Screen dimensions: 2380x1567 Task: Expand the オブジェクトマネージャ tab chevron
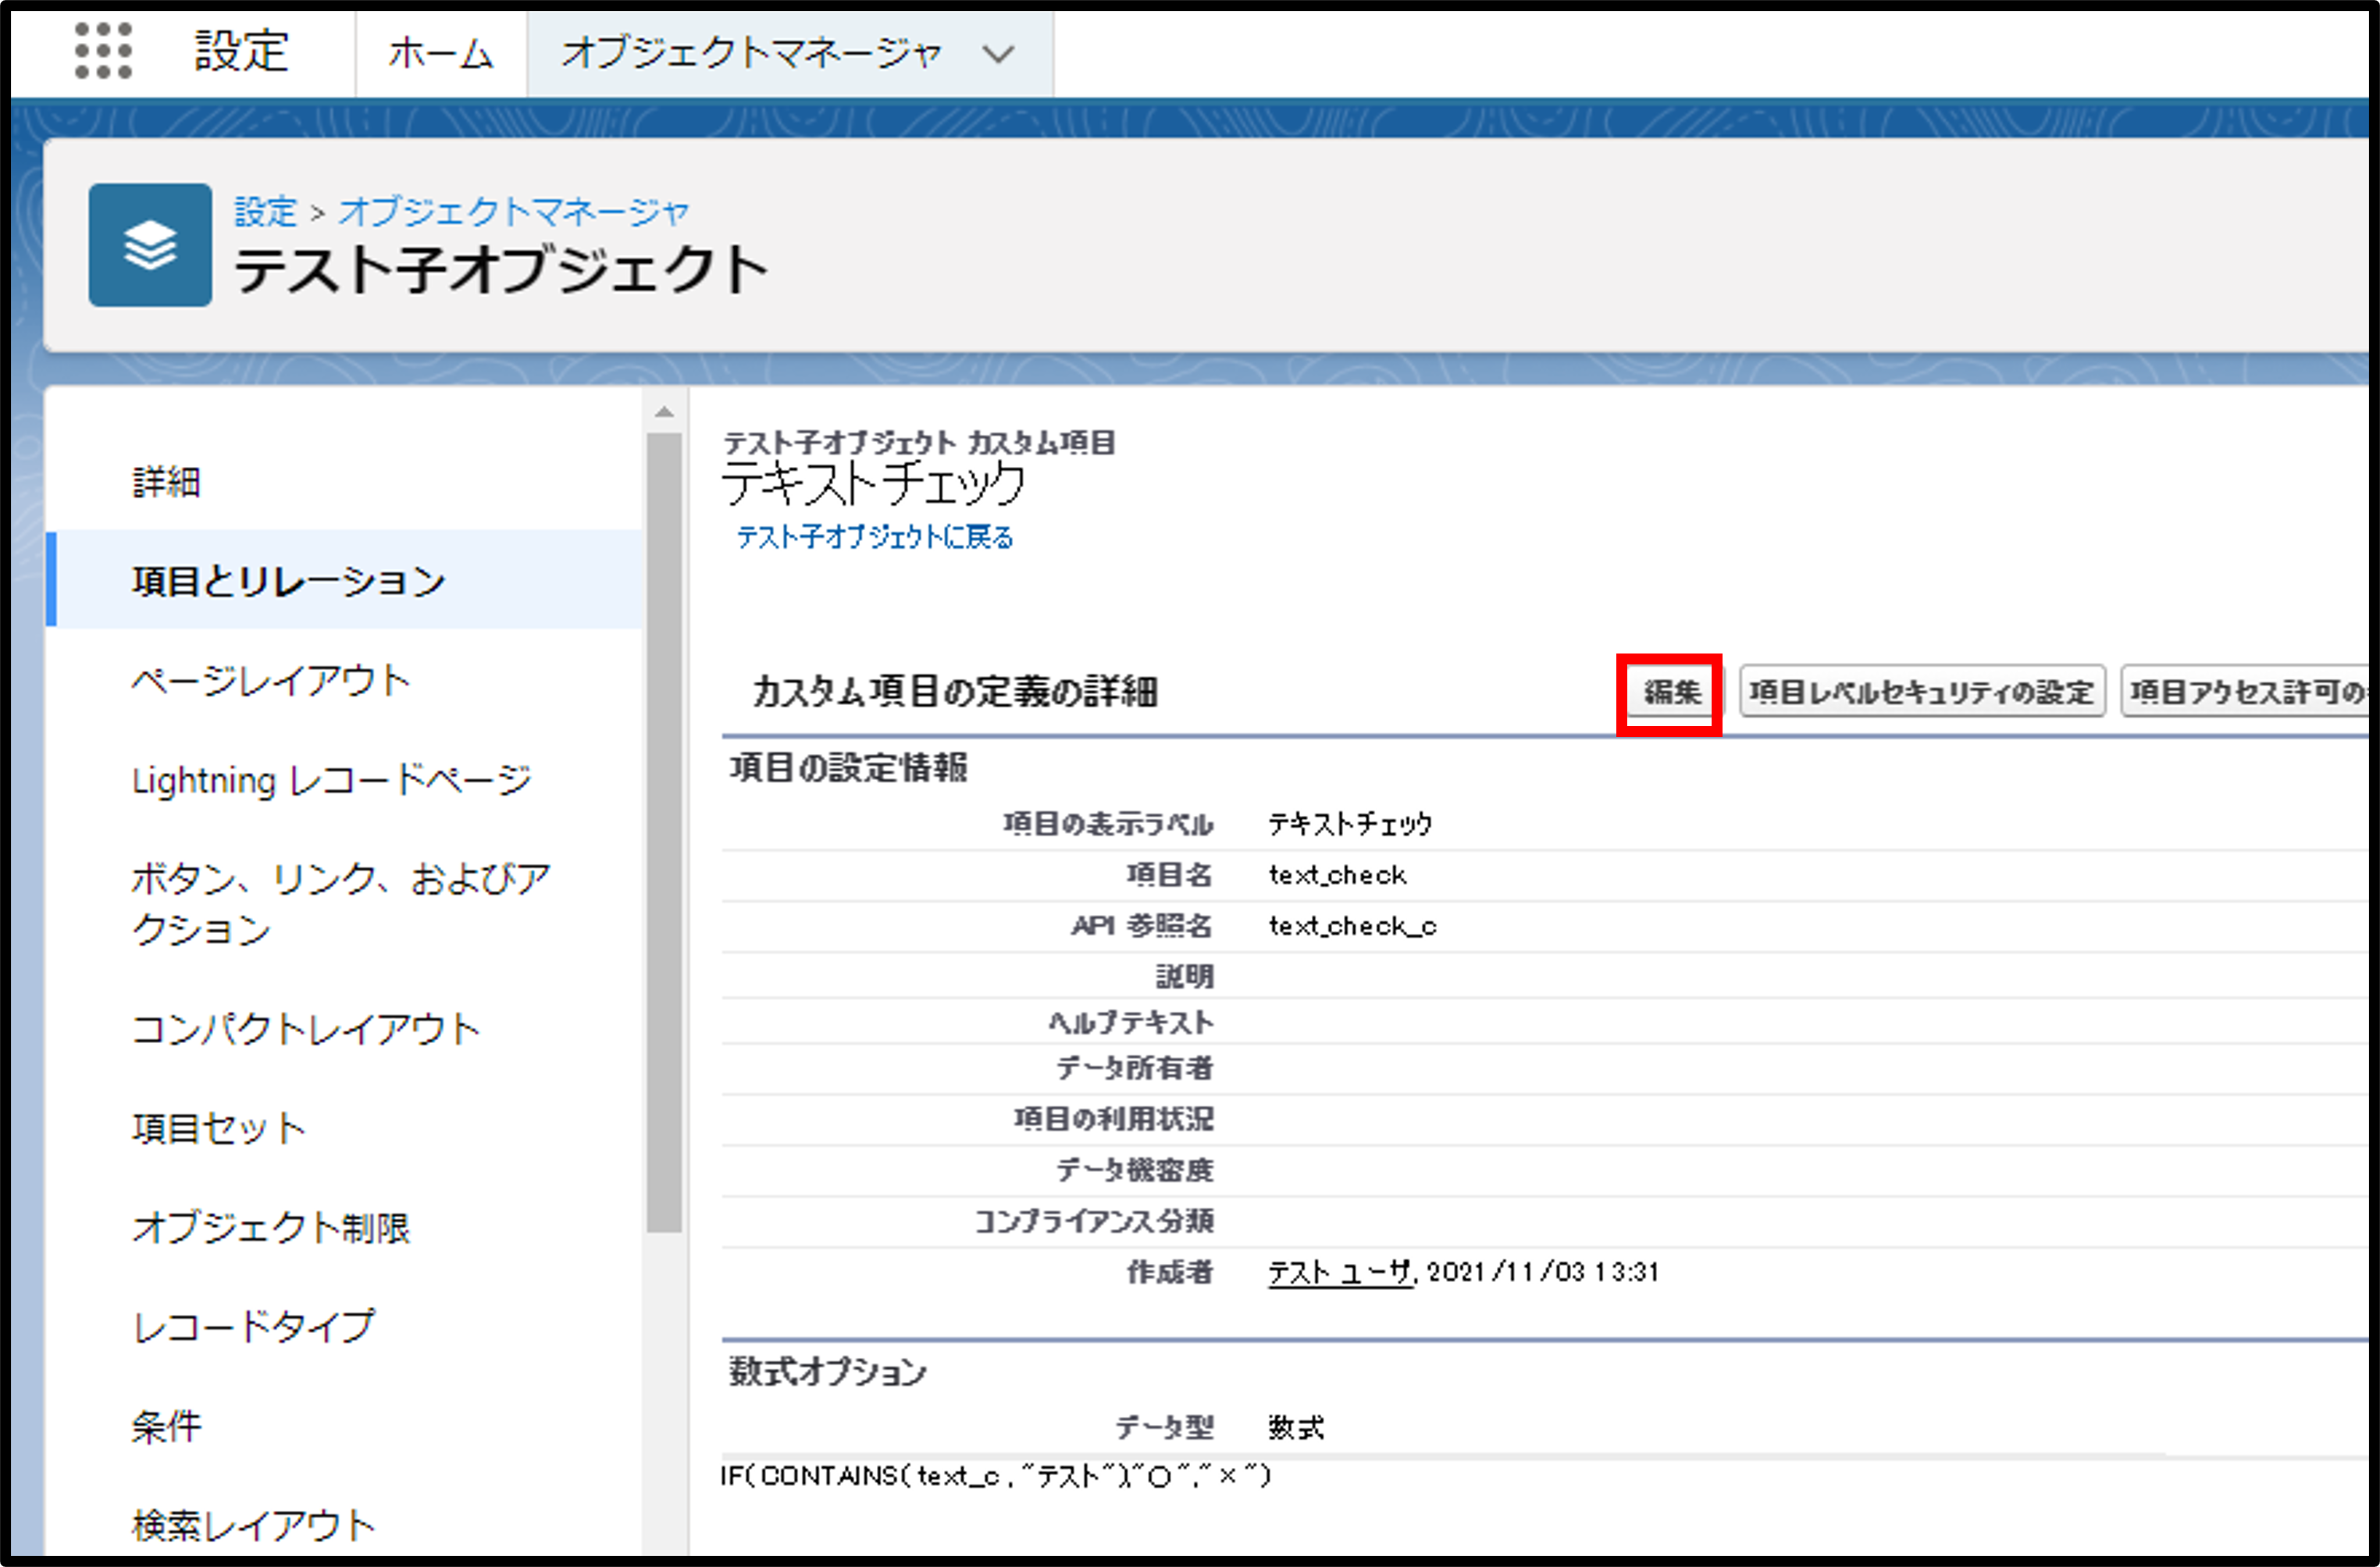click(998, 54)
